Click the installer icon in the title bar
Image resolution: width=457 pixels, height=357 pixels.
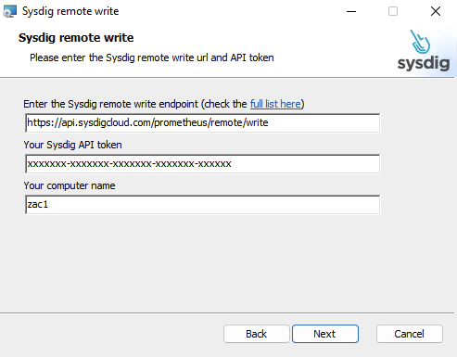click(9, 11)
